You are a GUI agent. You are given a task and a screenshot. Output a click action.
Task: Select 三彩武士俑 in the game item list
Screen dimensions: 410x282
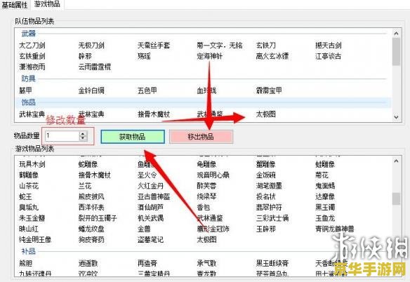pyautogui.click(x=272, y=218)
